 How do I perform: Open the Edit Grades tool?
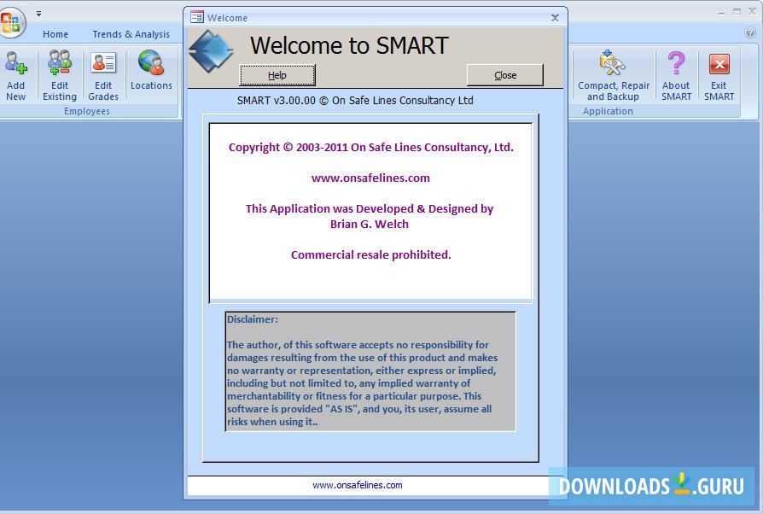(103, 75)
